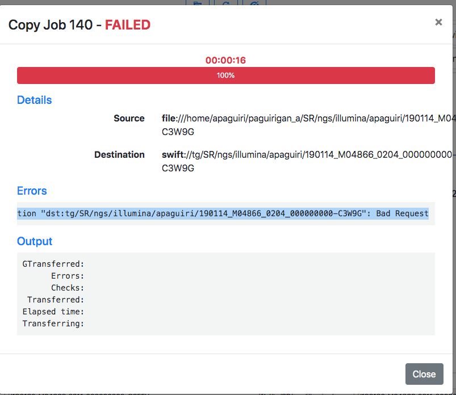Close the Copy Job 140 dialog with X
Screen dimensions: 456x395
coord(438,22)
